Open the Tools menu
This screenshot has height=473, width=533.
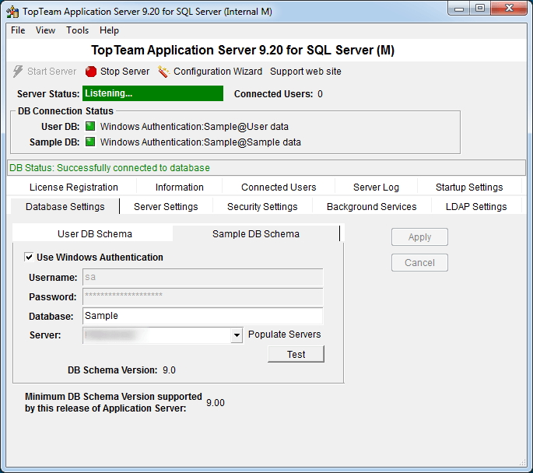tap(77, 30)
